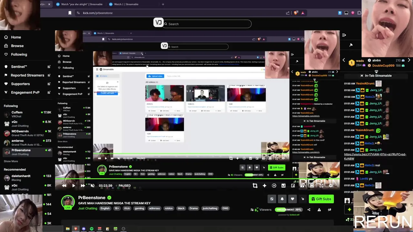
Task: Collapse leaderboard with down arrow
Action: coord(376,72)
